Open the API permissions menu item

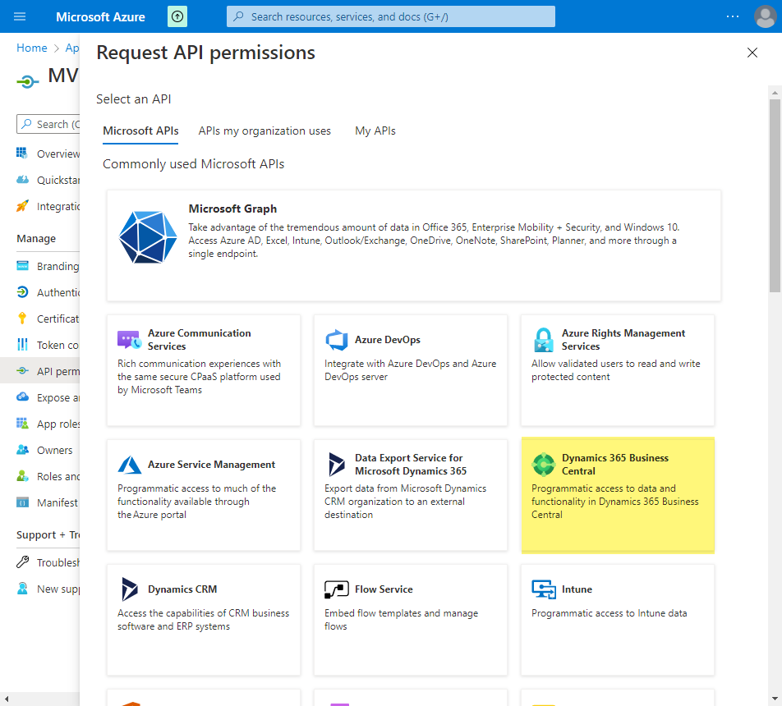click(x=40, y=371)
